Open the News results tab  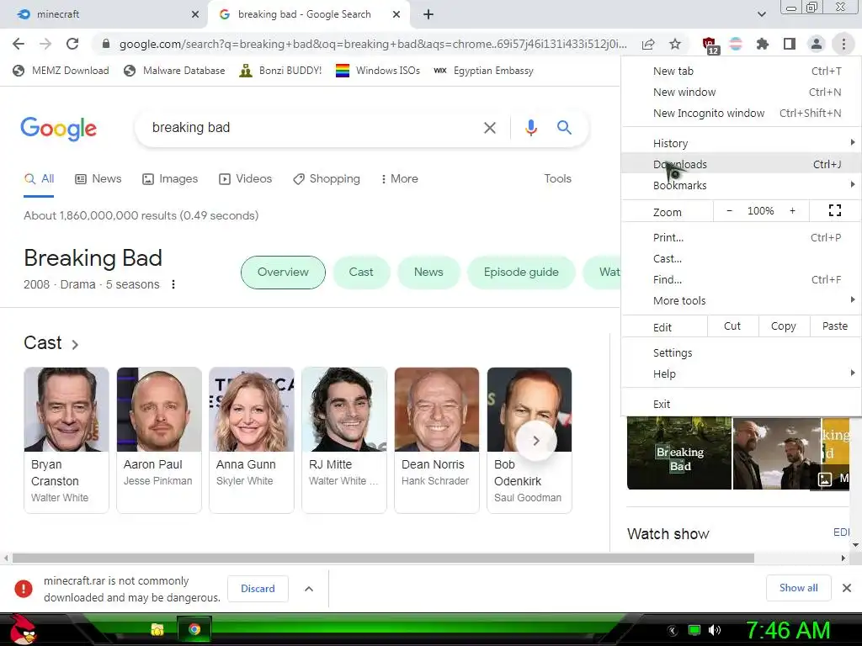coord(98,178)
